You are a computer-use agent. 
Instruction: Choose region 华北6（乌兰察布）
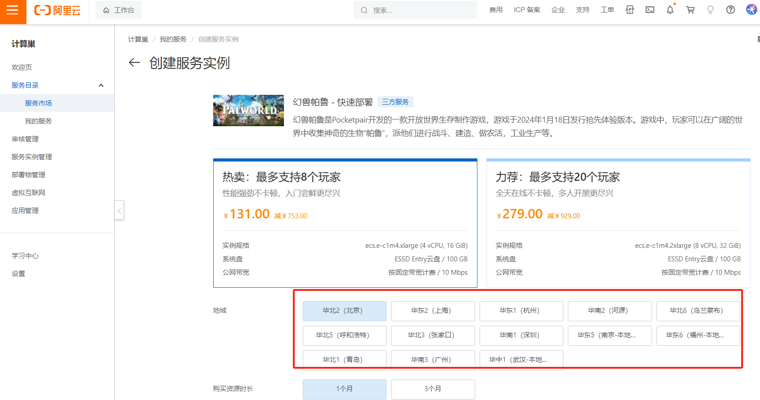[698, 311]
